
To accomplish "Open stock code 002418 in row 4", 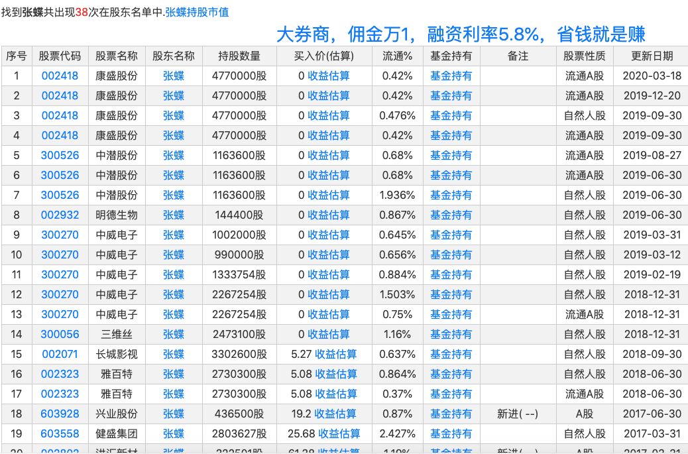I will coord(60,136).
